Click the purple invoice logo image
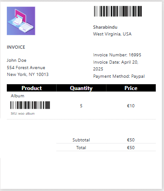 (x=21, y=21)
